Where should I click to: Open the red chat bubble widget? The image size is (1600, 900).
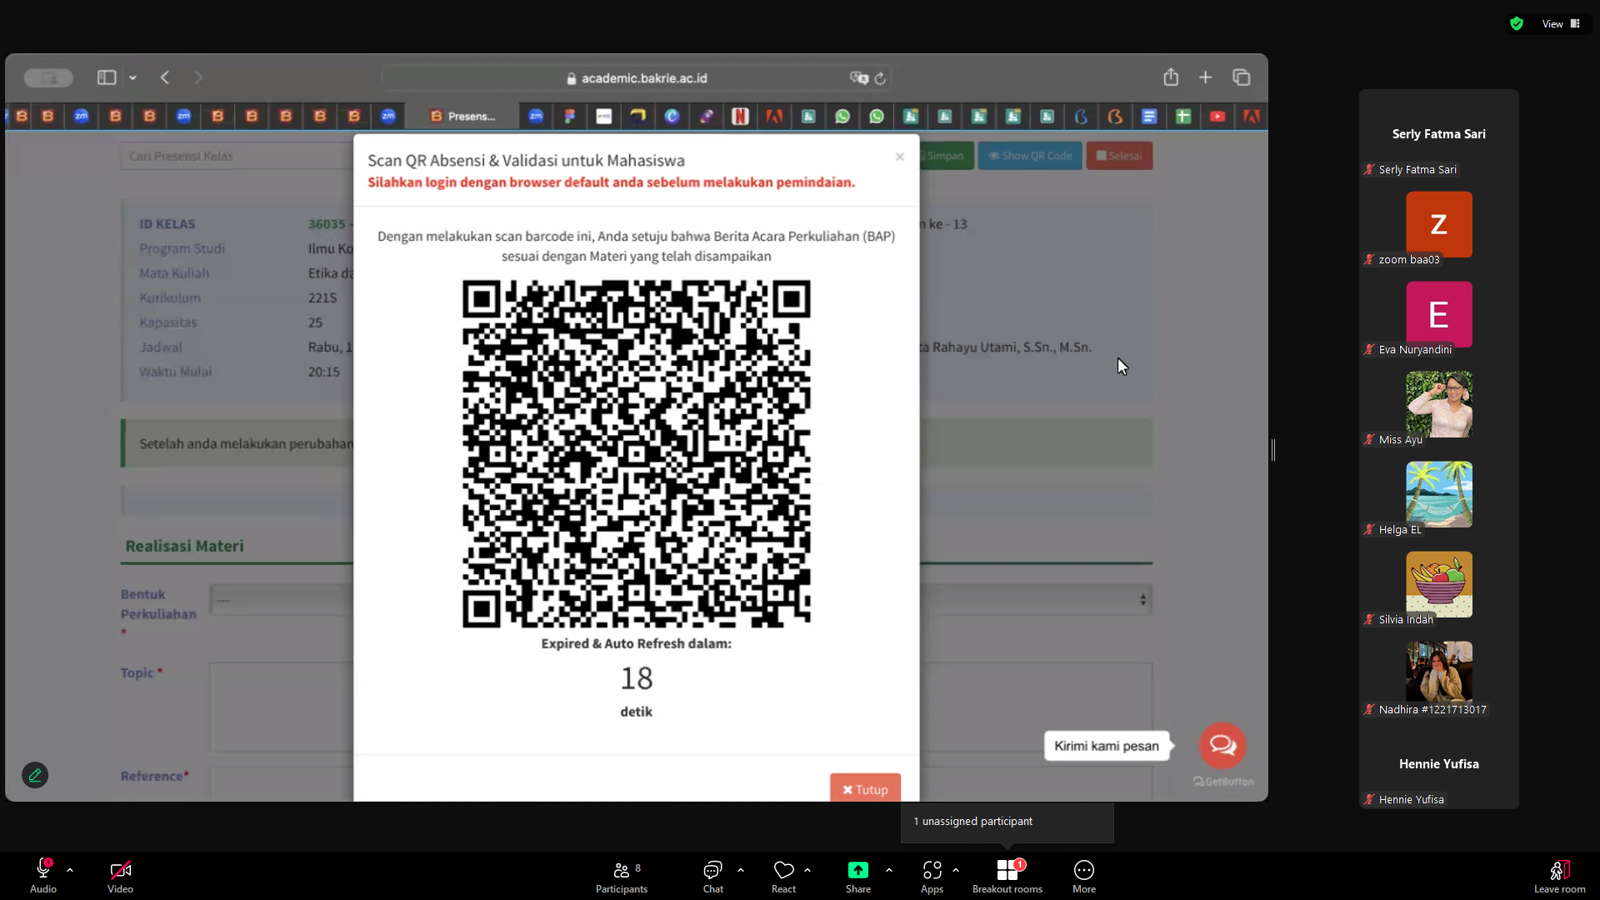tap(1222, 745)
